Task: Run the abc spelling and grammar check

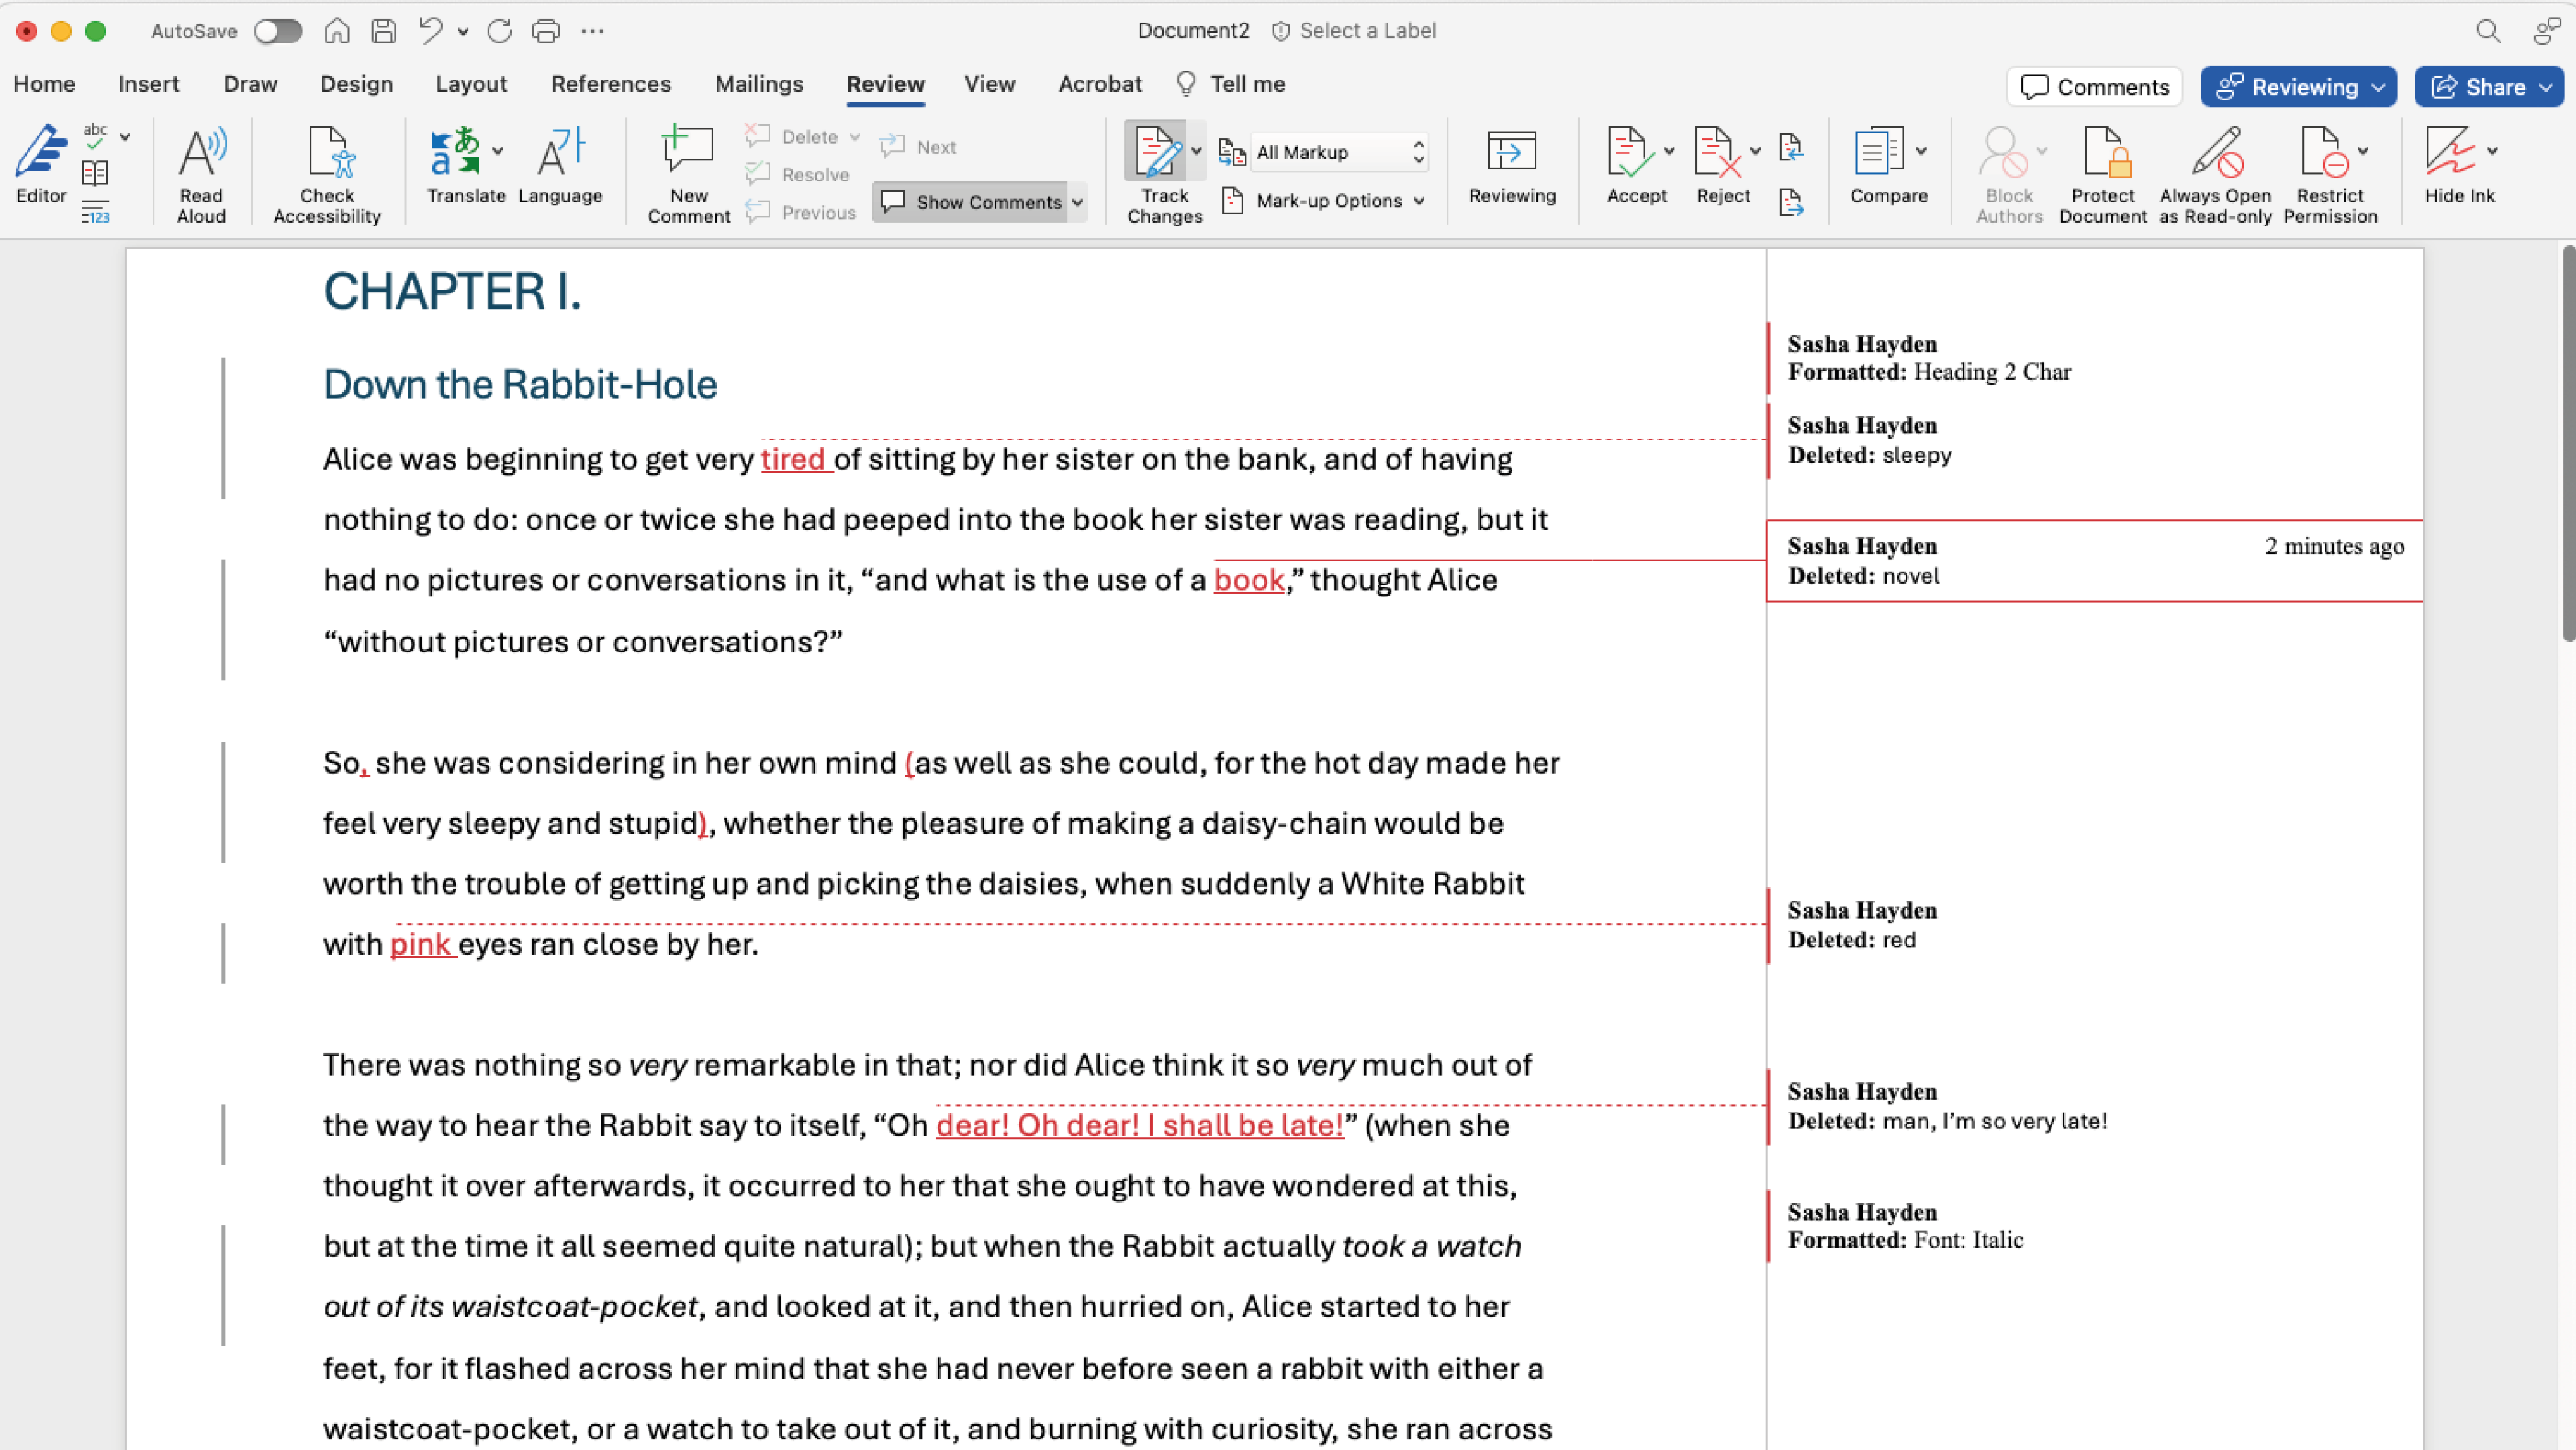Action: click(95, 137)
